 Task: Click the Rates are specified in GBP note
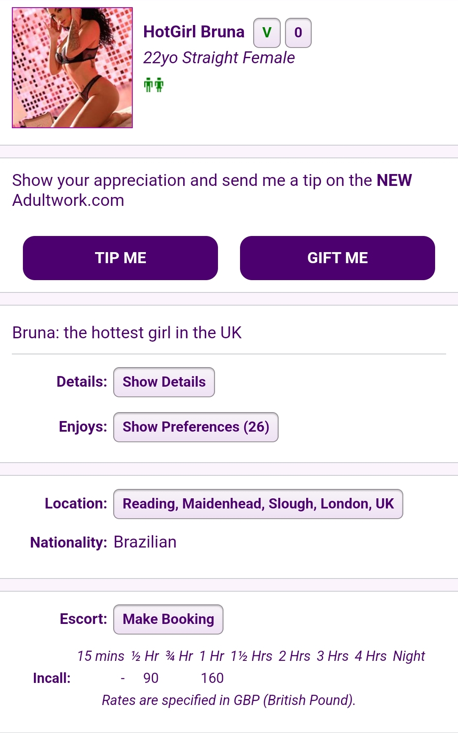pyautogui.click(x=229, y=700)
